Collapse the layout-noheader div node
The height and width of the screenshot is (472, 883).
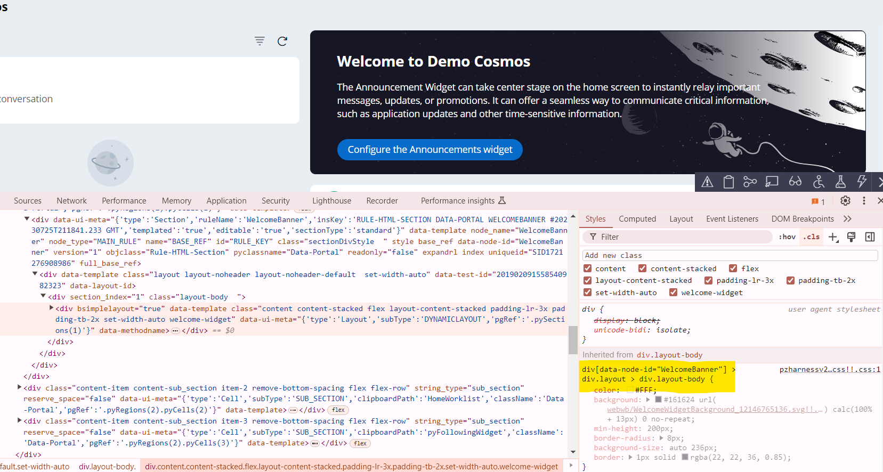(x=35, y=274)
